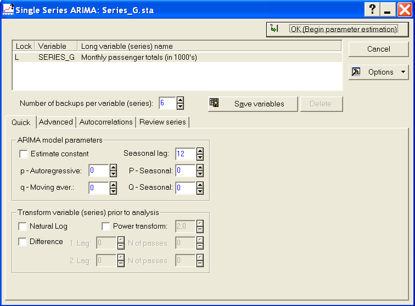Click the number of backups input field

pos(167,103)
